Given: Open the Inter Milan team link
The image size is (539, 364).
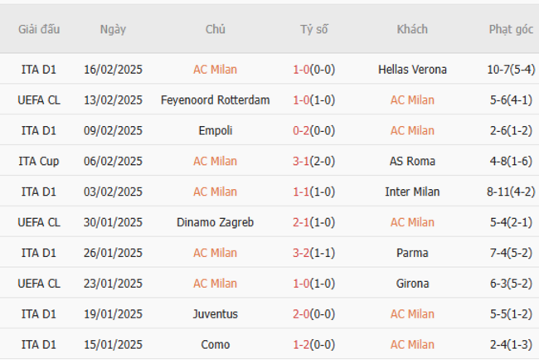Looking at the screenshot, I should pyautogui.click(x=411, y=192).
